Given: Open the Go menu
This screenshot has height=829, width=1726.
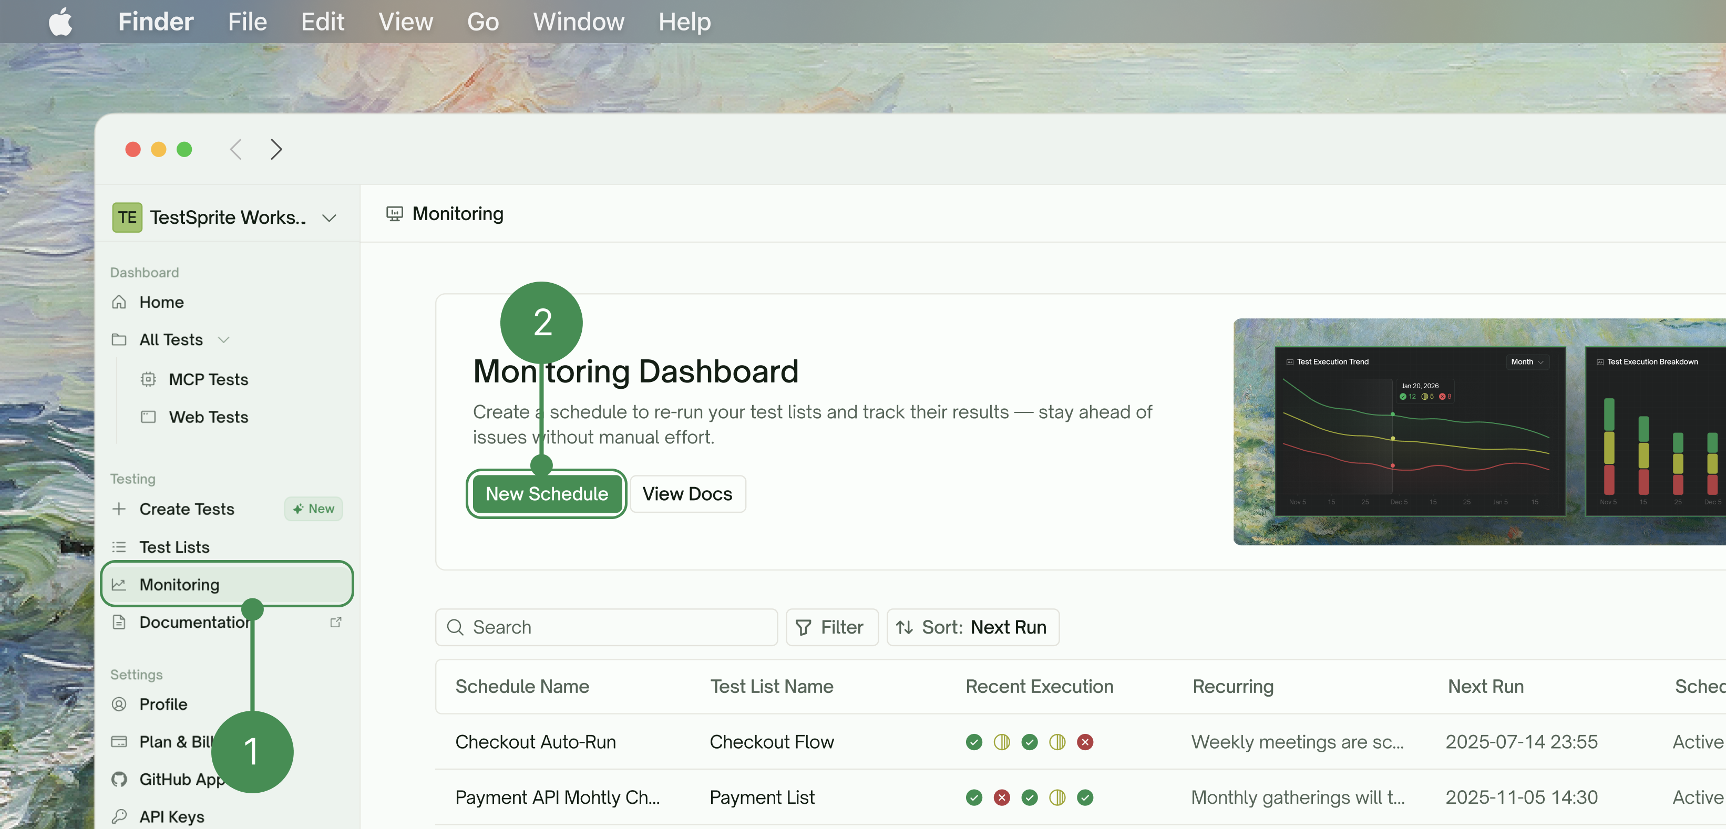Looking at the screenshot, I should (482, 22).
